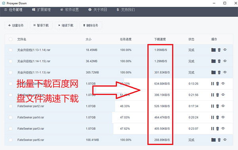Click eye icon for FateSeeker.part4.rar
Viewport: 238px width, 150px height.
223,117
